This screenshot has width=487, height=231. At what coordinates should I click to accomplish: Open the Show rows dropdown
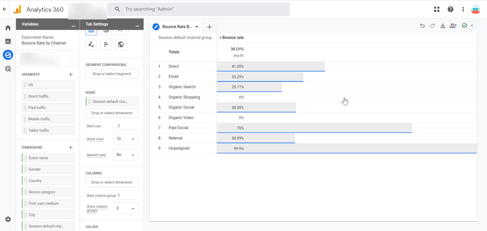point(126,139)
